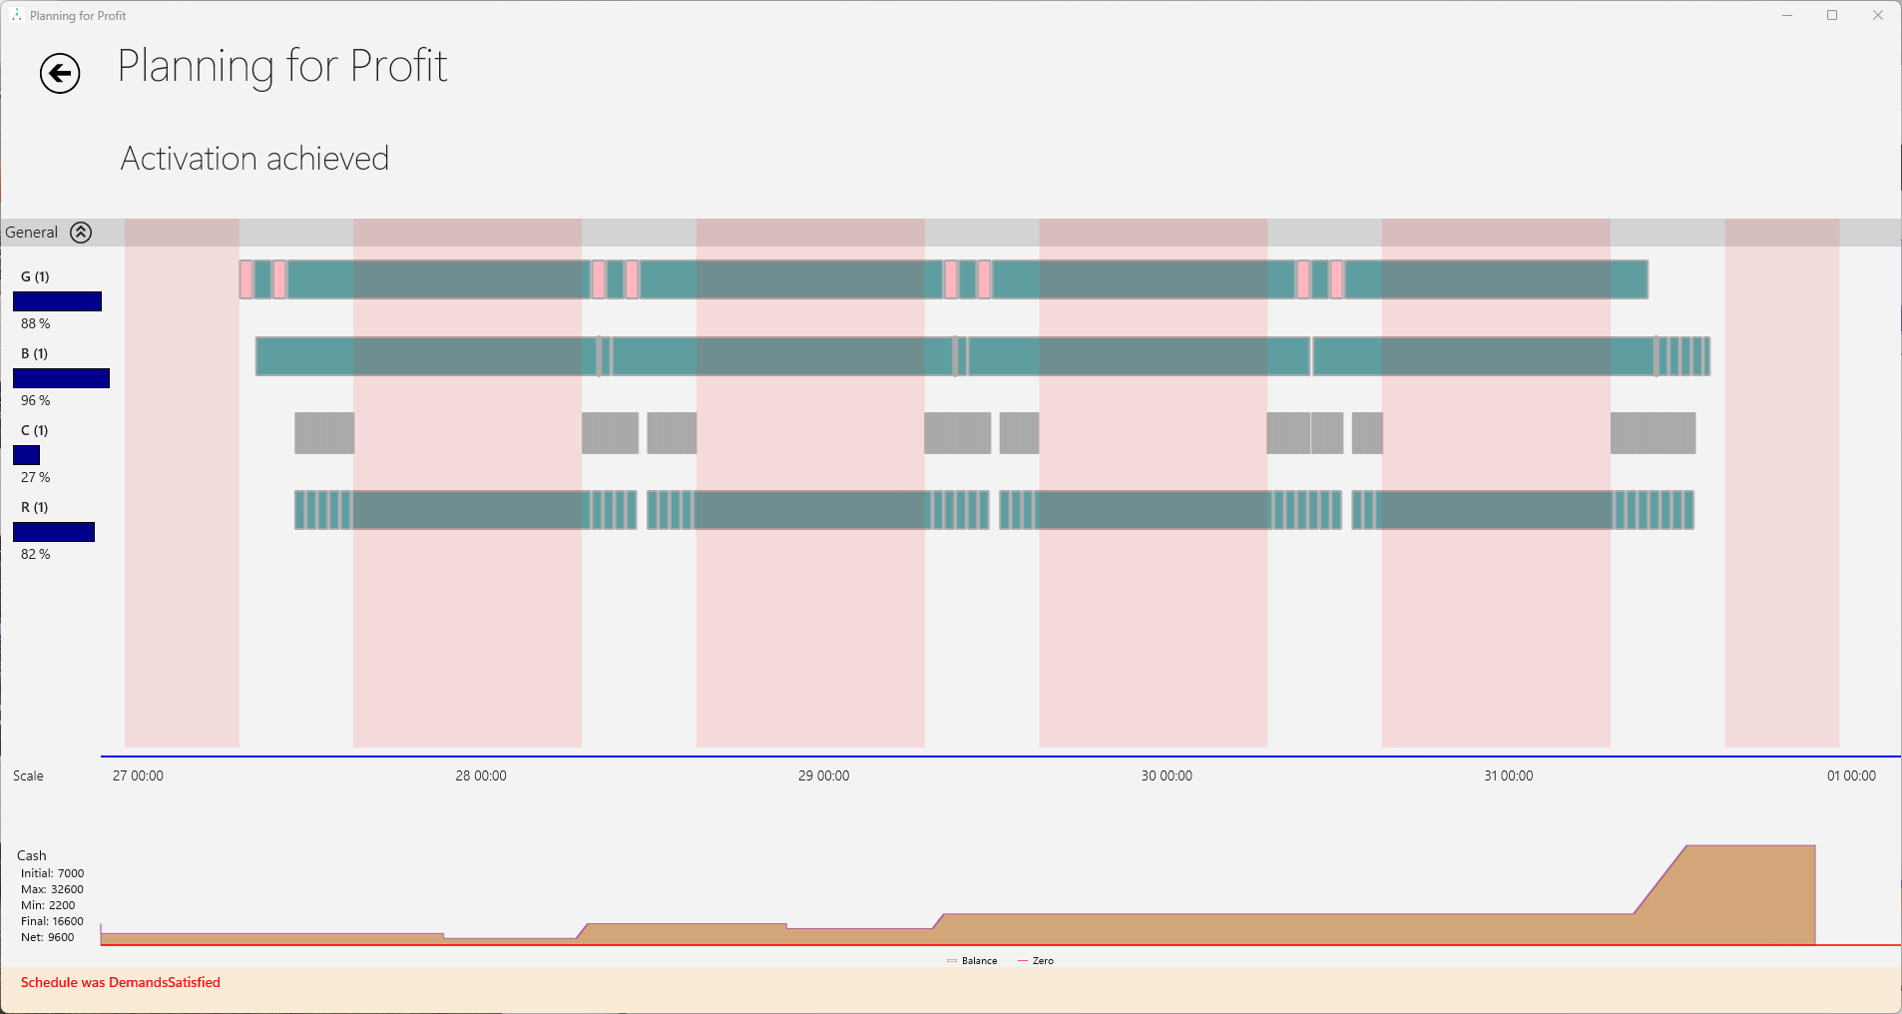Click the 96 % utilization bar for B
The image size is (1902, 1014).
click(x=60, y=378)
